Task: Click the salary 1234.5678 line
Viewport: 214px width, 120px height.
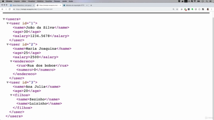Action: 41,36
